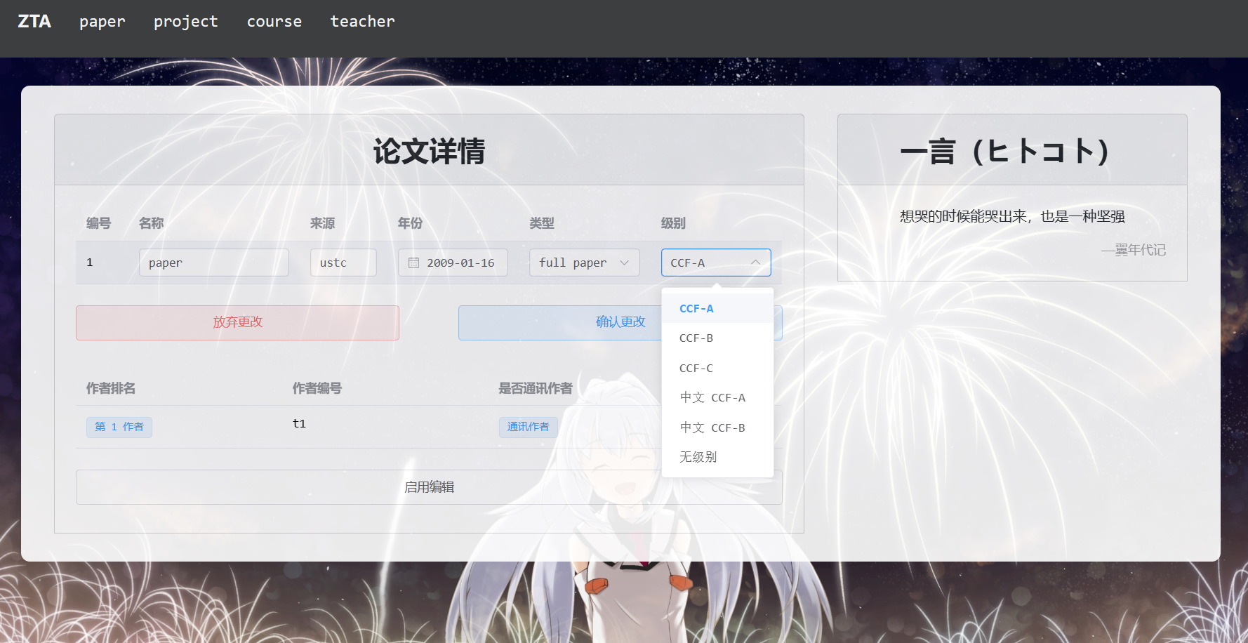Click the ZTA logo in the navbar

coord(34,22)
